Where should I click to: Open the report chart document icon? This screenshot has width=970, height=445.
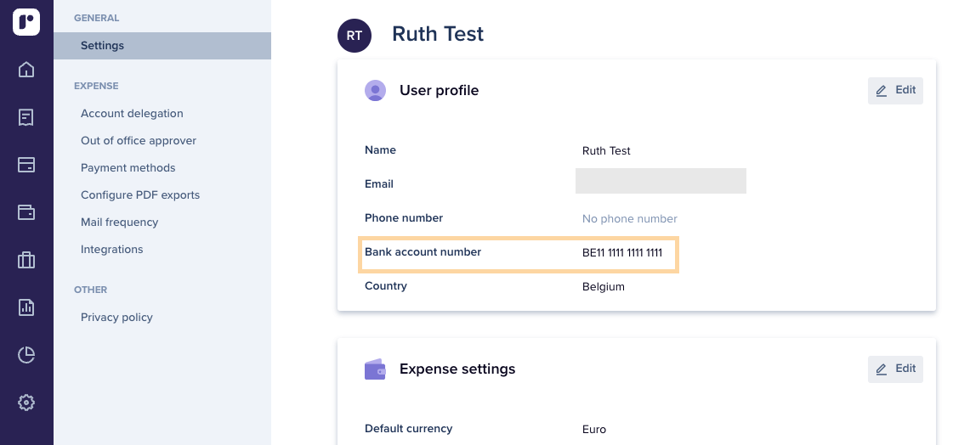click(26, 307)
